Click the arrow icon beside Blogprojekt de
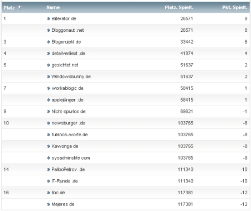 (49, 42)
